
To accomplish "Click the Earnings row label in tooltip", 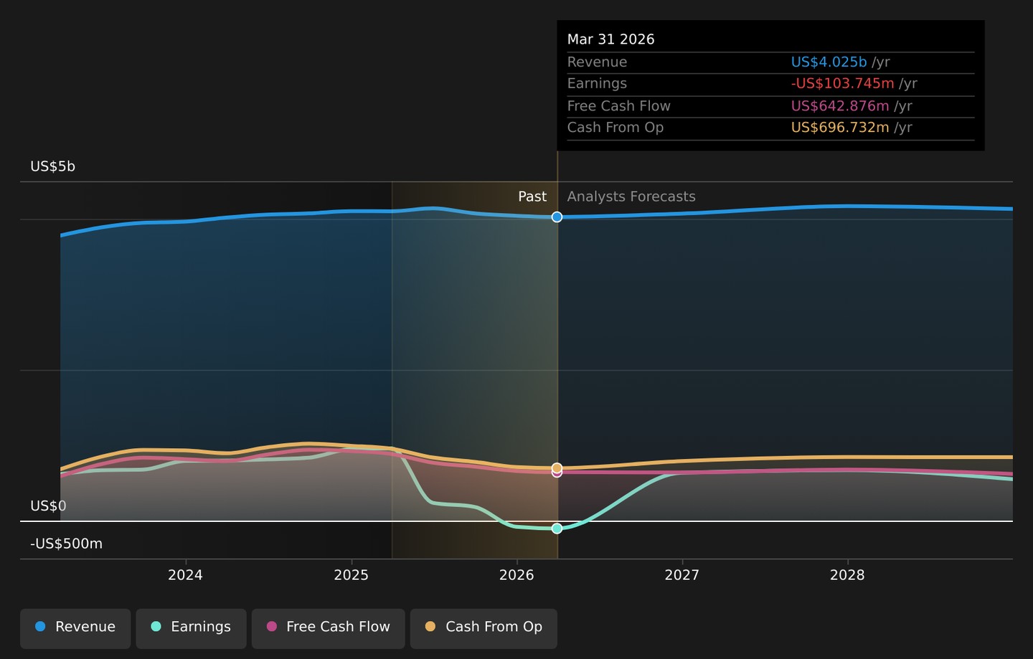I will coord(597,84).
